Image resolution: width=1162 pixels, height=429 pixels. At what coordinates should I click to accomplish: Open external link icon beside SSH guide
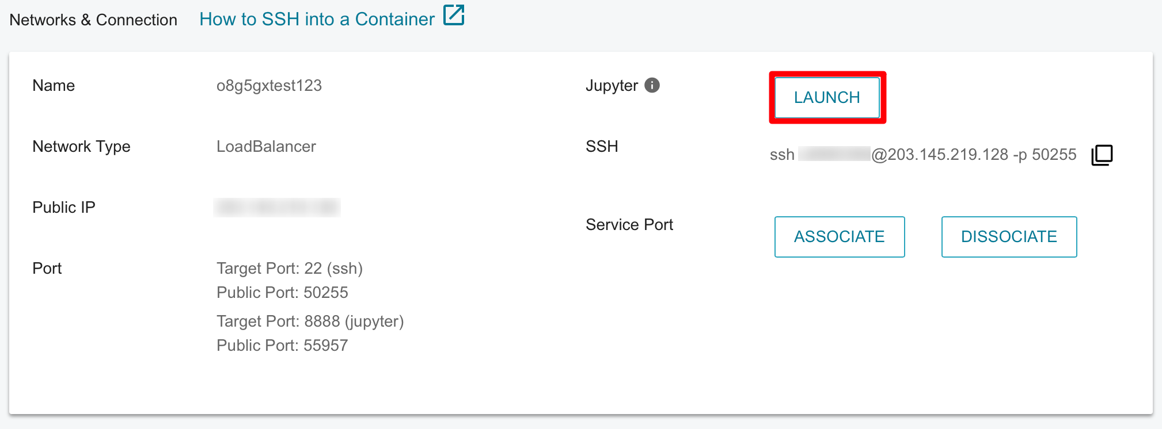[454, 16]
